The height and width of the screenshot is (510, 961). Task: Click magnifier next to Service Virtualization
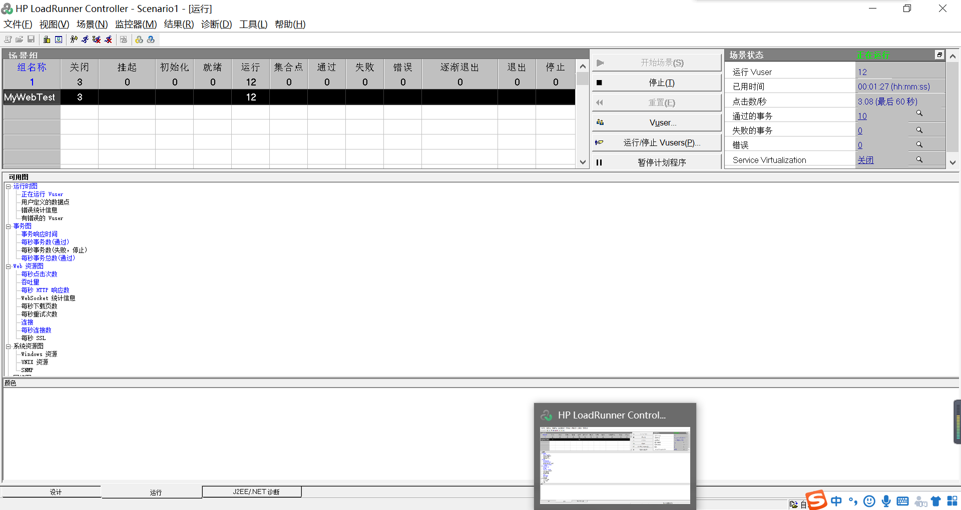(919, 159)
